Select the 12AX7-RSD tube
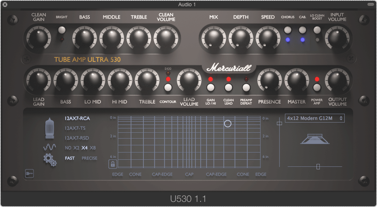377x207 pixels. (77, 138)
